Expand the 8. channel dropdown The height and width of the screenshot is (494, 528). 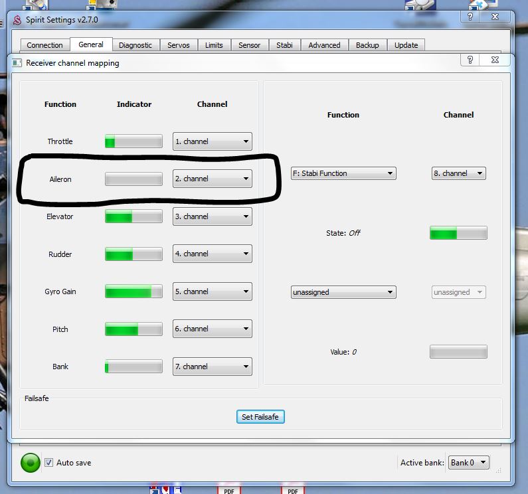coord(459,173)
